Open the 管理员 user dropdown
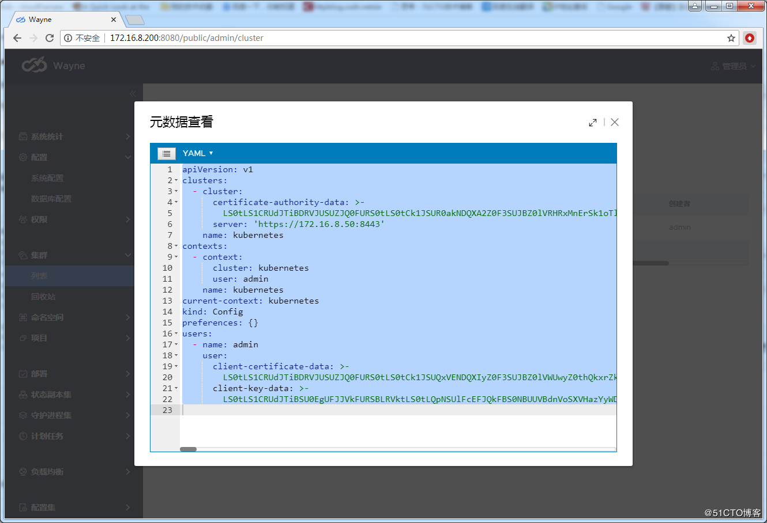Viewport: 767px width, 523px height. coord(733,66)
